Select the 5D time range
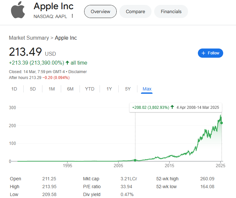This screenshot has height=198, width=236. coord(33,89)
